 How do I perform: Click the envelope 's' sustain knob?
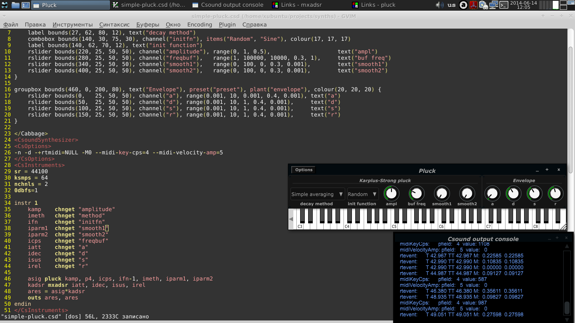(535, 193)
